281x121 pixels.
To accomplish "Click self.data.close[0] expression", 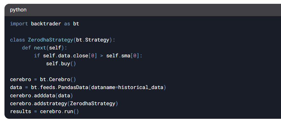I will (x=70, y=56).
